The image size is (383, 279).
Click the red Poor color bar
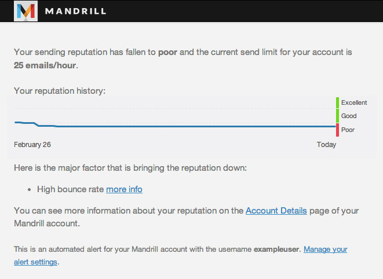(337, 130)
